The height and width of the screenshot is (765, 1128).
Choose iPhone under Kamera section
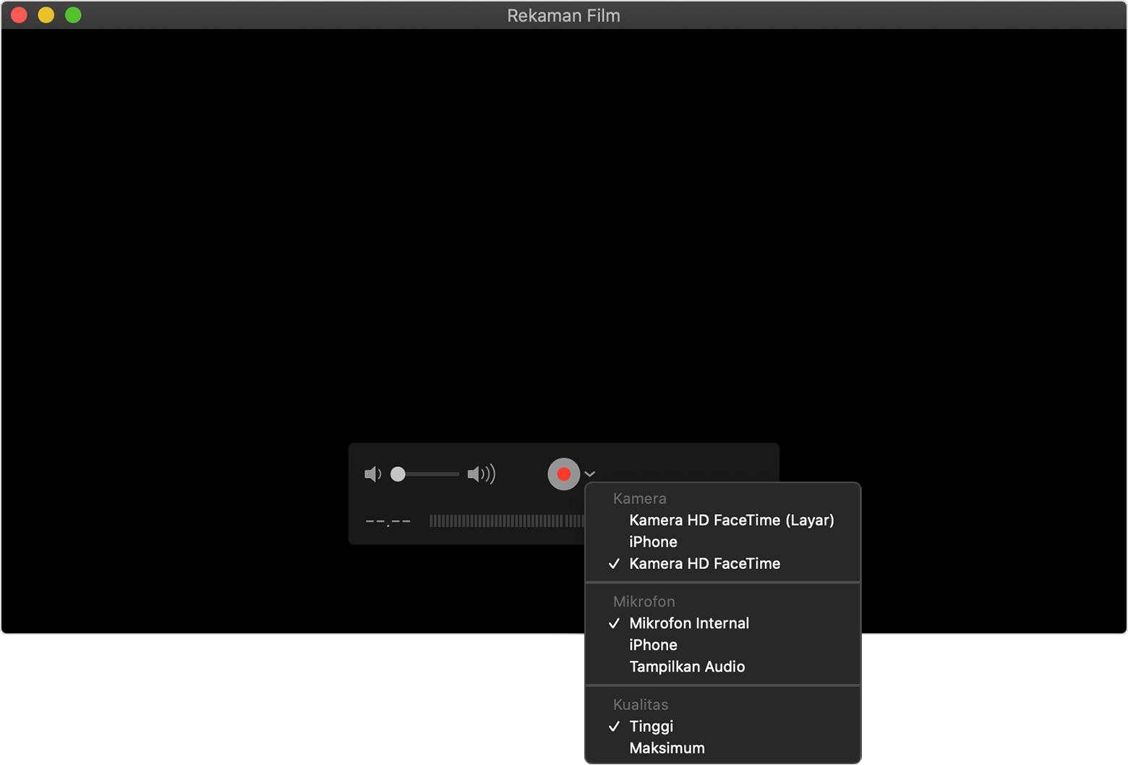(653, 542)
